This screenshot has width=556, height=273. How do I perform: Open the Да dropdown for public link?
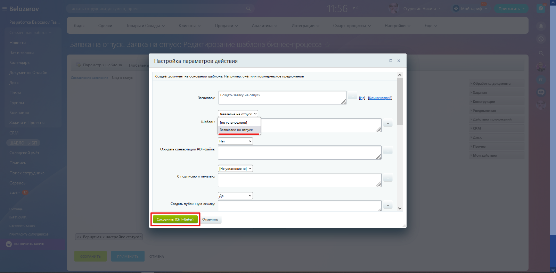[x=235, y=196]
